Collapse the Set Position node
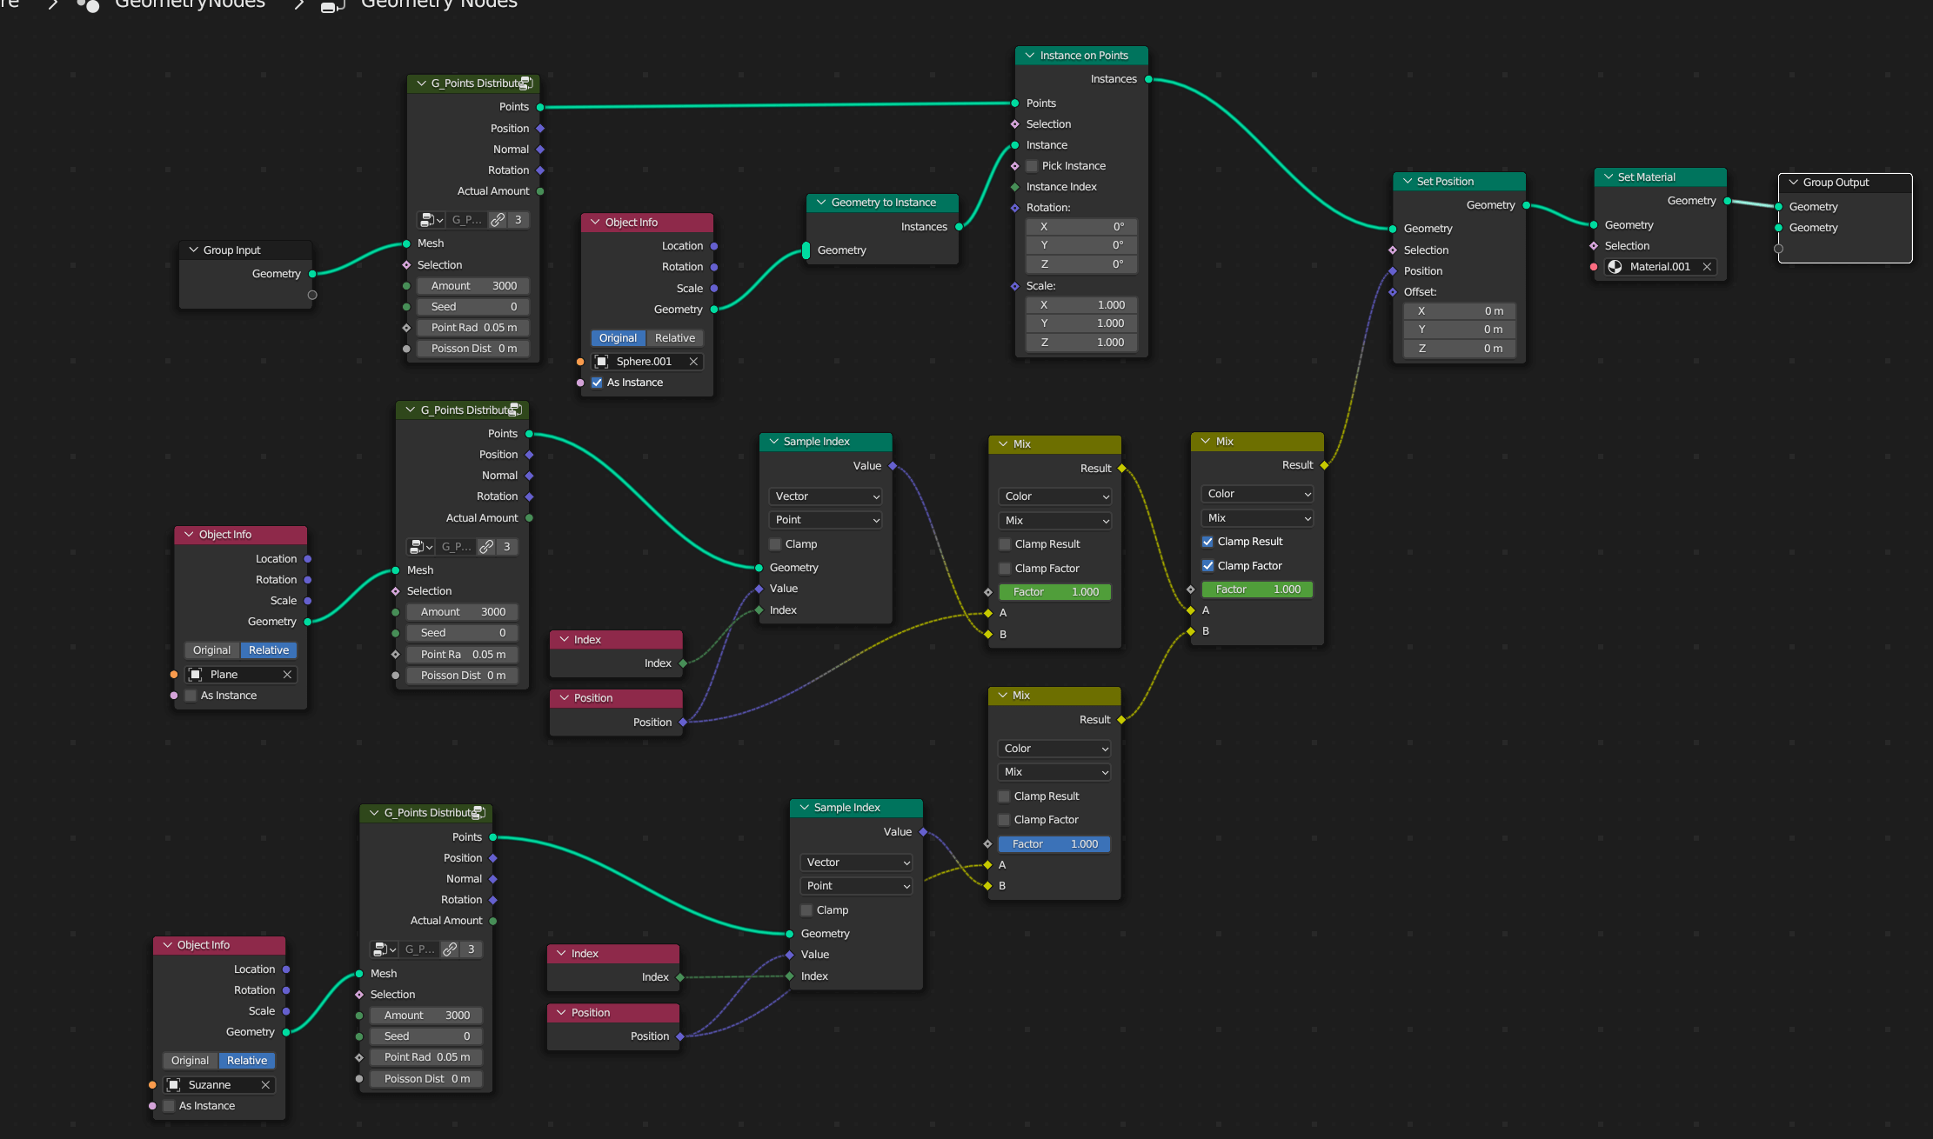The width and height of the screenshot is (1933, 1139). click(x=1408, y=182)
